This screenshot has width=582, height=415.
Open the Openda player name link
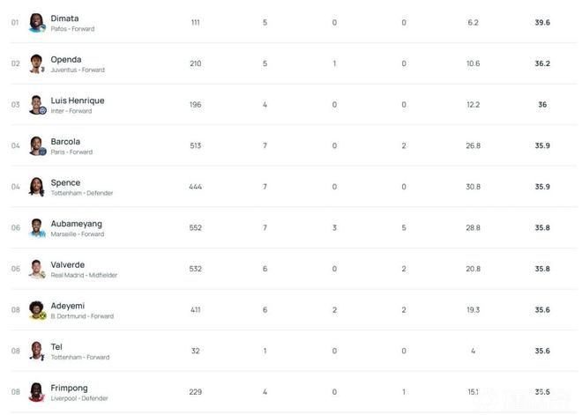[x=66, y=59]
